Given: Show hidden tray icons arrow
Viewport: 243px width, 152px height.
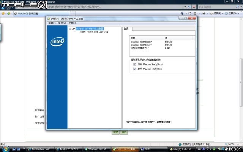Looking at the screenshot, I should click(211, 149).
